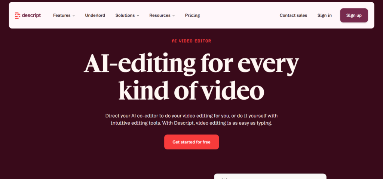The image size is (383, 179).
Task: Click the Sign up button
Action: pos(354,15)
